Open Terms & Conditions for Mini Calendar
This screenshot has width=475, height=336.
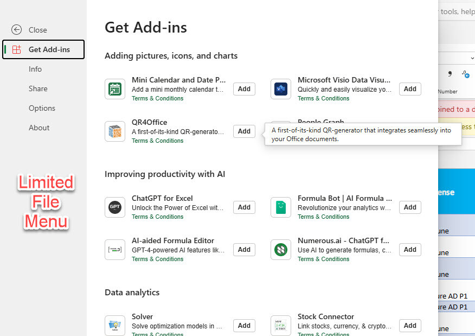pyautogui.click(x=158, y=98)
